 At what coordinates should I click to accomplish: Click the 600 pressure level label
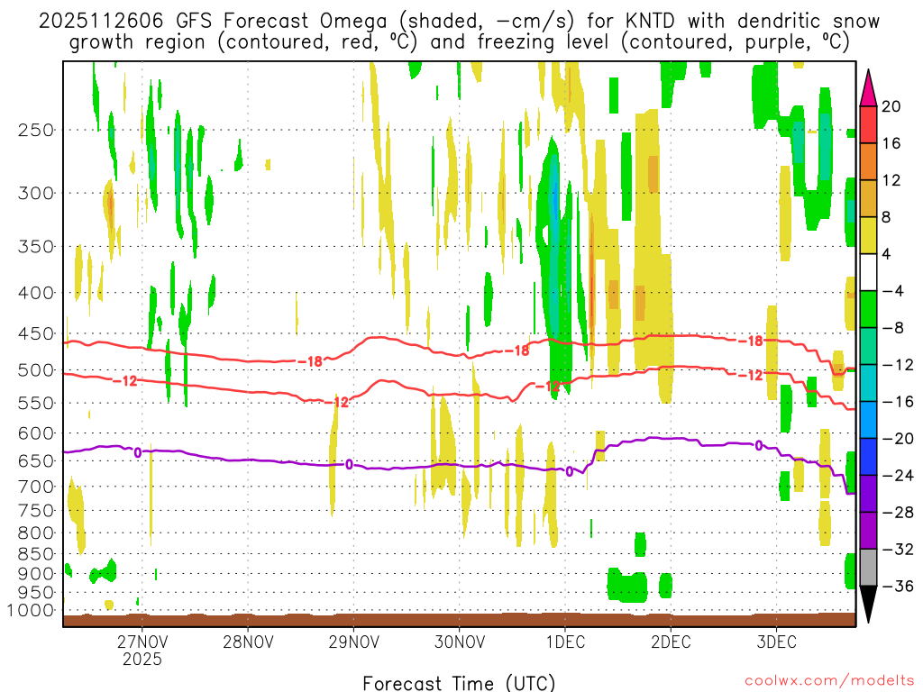(36, 433)
